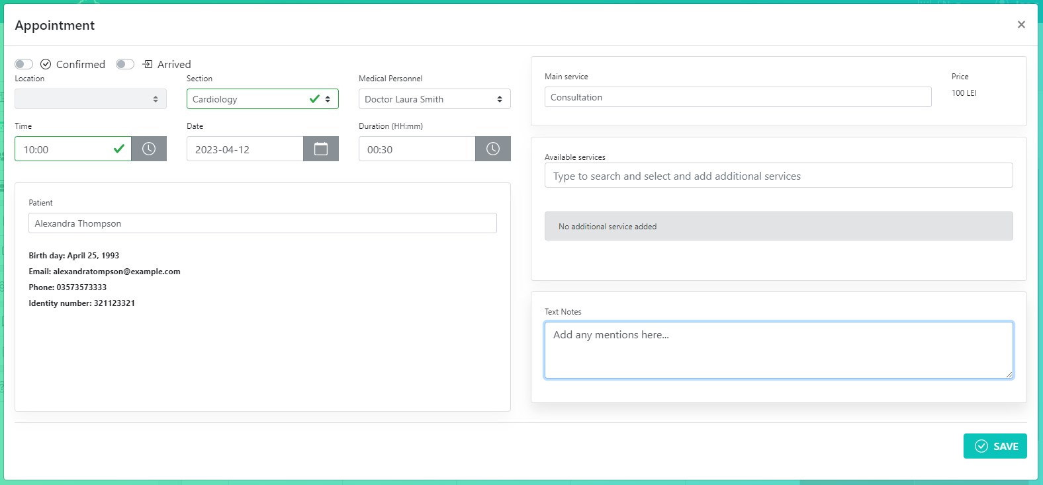Open the Medical Personnel dropdown

tap(434, 99)
